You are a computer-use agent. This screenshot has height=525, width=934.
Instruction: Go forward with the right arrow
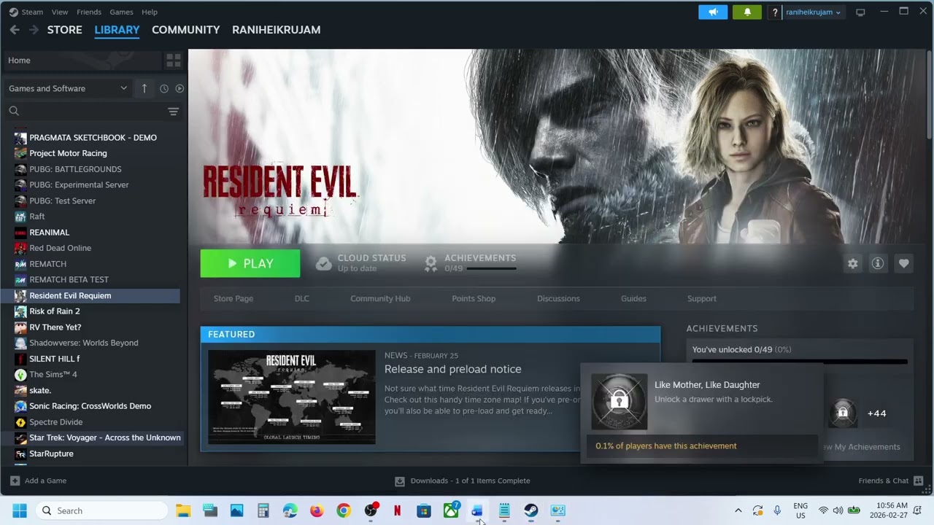34,30
